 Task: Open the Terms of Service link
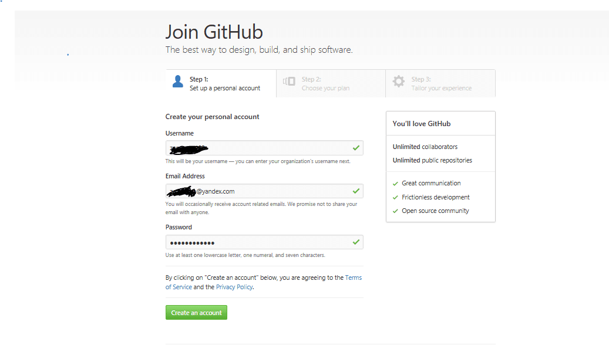(x=354, y=277)
